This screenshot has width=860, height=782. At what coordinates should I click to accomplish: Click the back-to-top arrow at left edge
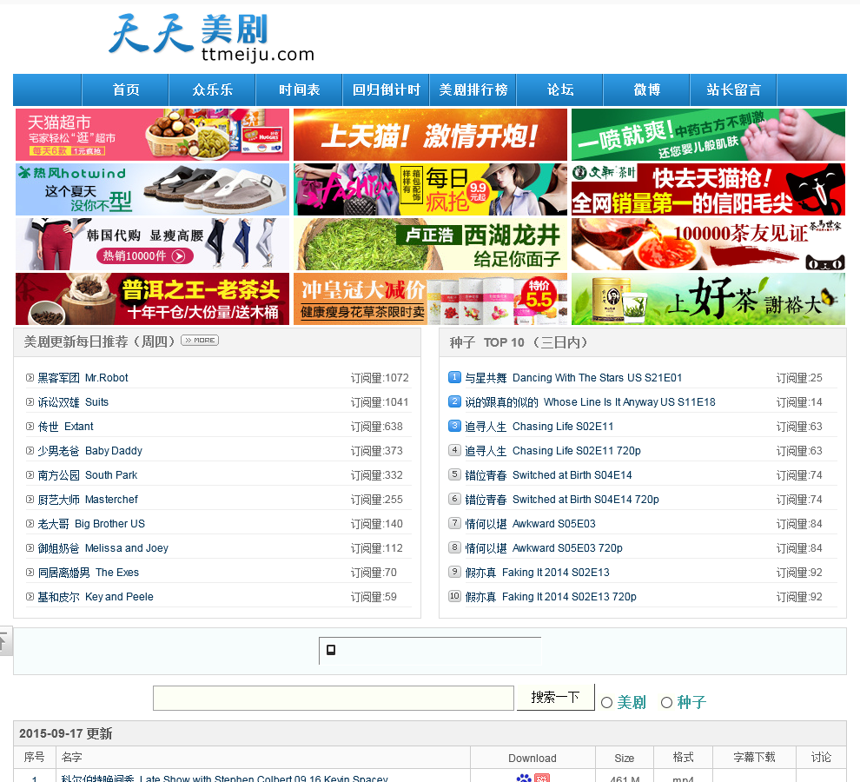click(4, 641)
